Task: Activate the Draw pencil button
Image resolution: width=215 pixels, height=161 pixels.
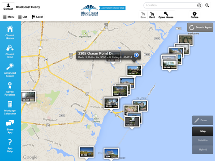Action: (x=202, y=120)
